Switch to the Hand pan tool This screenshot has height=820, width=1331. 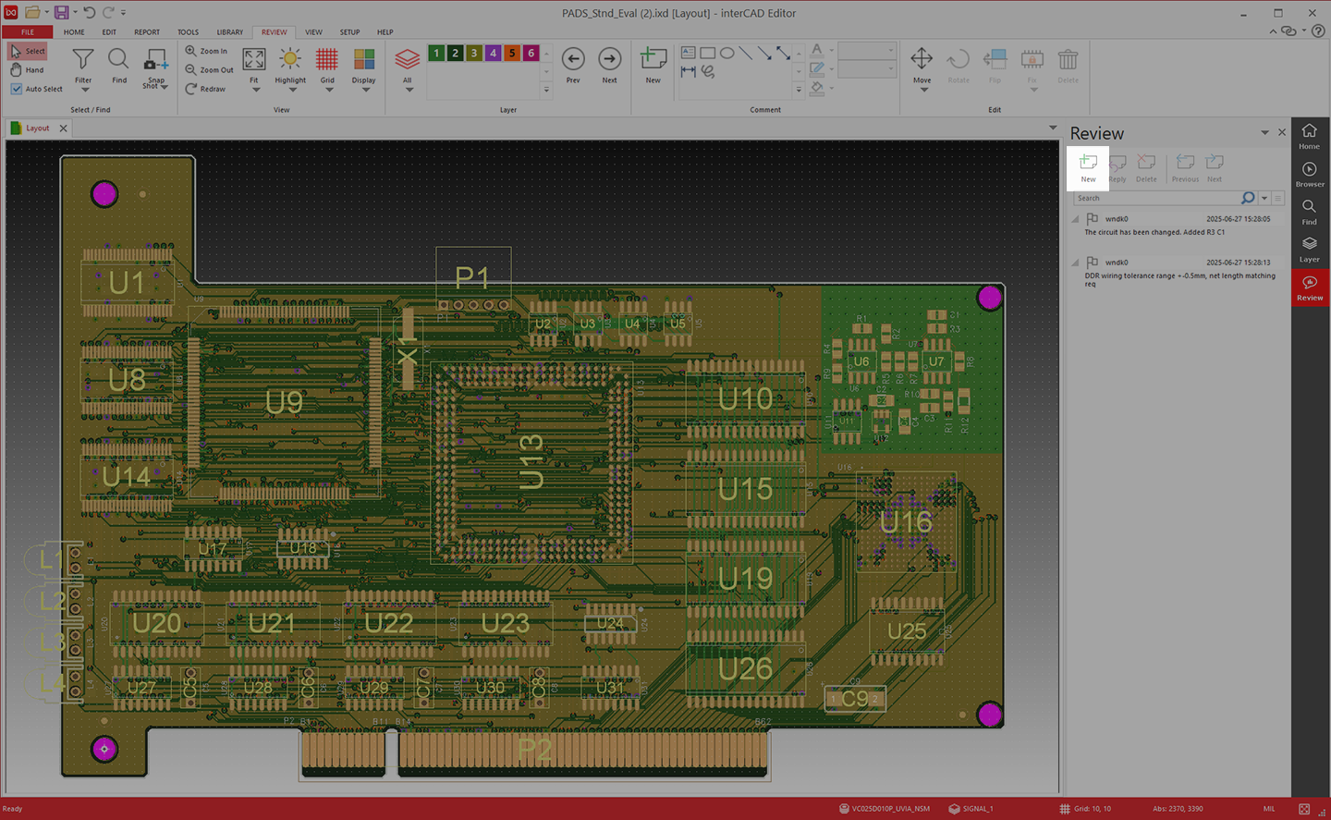[27, 70]
